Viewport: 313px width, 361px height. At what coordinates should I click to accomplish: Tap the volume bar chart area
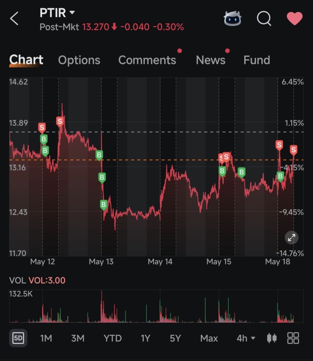click(156, 306)
